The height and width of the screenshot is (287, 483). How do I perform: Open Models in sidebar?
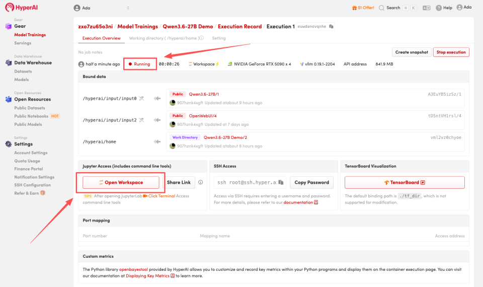click(x=21, y=80)
